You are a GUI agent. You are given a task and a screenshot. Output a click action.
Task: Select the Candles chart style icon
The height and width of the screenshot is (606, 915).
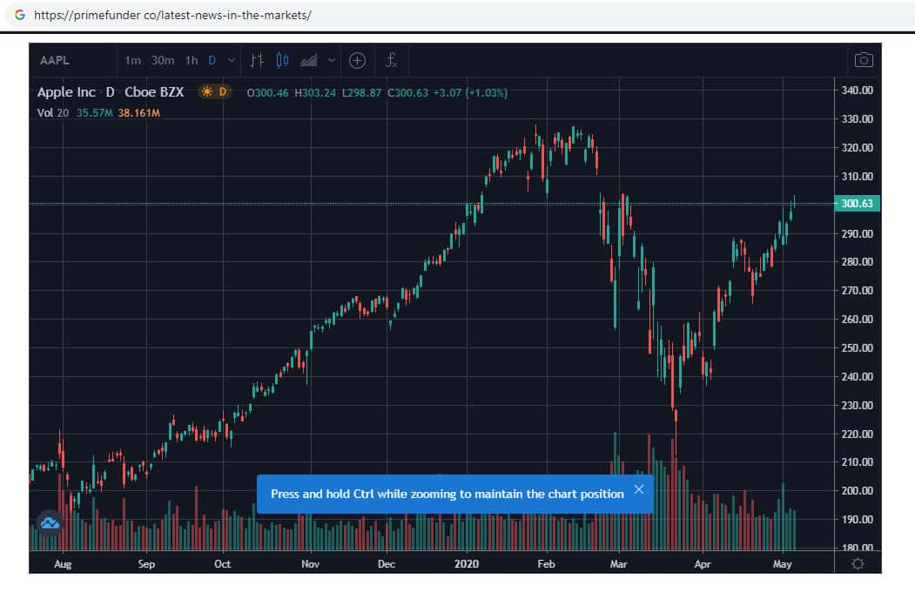[281, 60]
